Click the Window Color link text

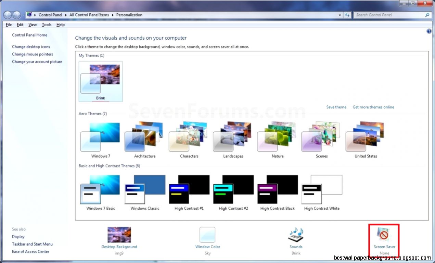pyautogui.click(x=208, y=247)
